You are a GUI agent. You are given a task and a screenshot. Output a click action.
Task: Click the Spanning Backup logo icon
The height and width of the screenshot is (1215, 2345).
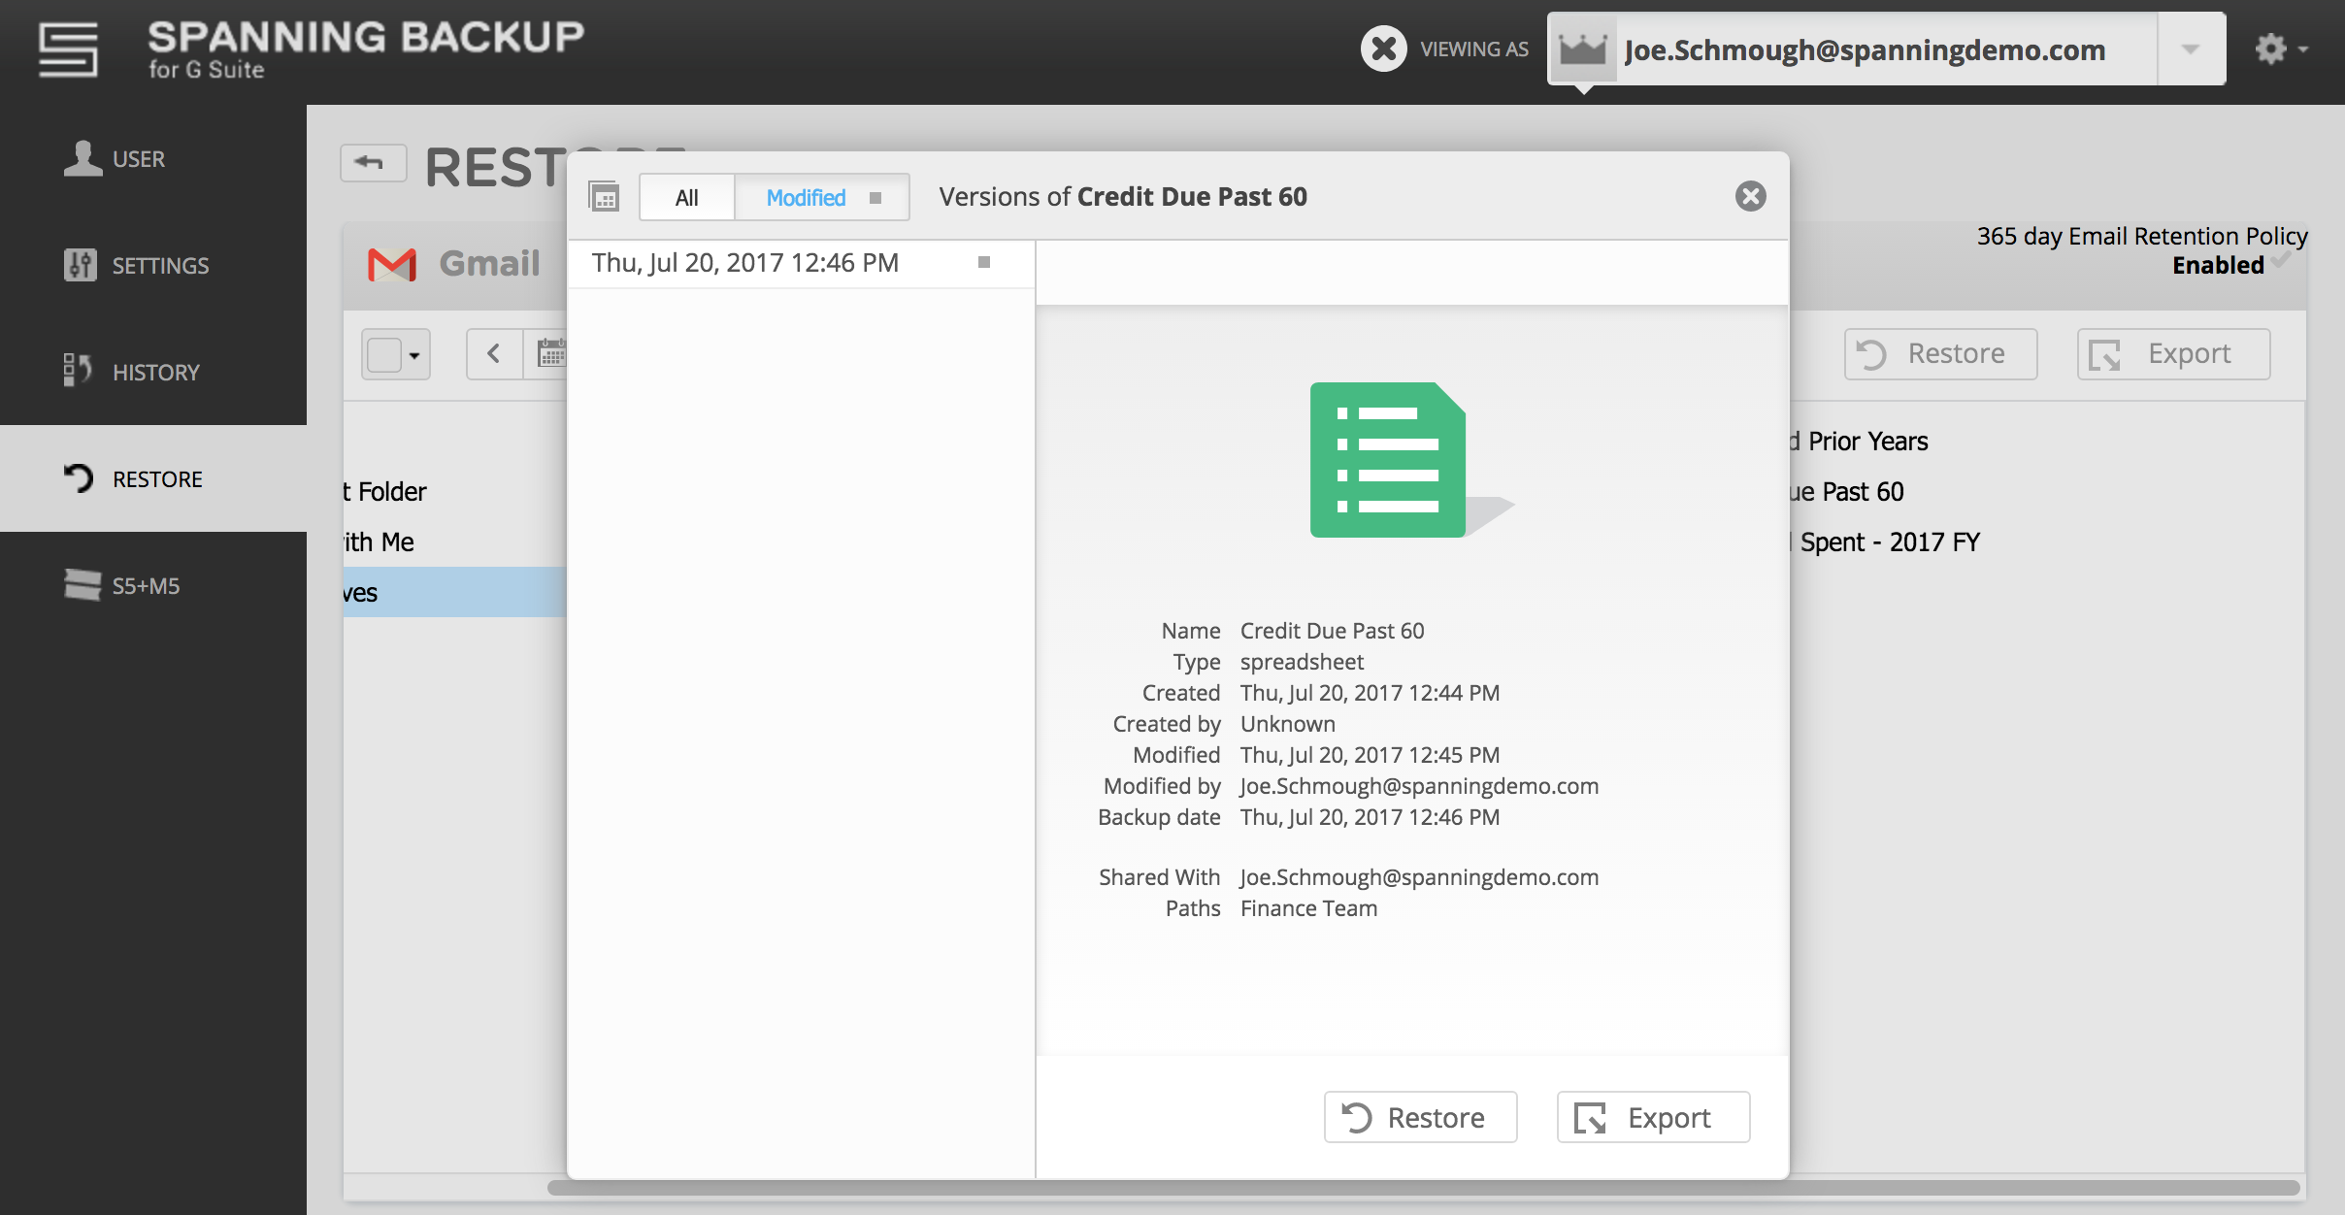click(68, 49)
